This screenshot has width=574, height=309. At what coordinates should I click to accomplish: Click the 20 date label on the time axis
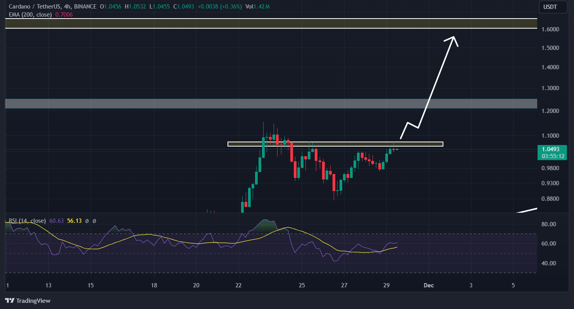(x=196, y=286)
